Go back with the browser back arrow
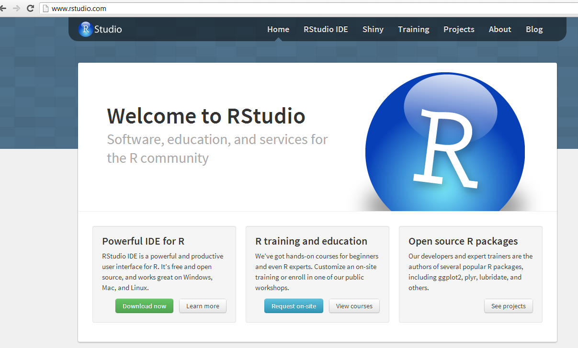This screenshot has height=348, width=578. point(3,8)
